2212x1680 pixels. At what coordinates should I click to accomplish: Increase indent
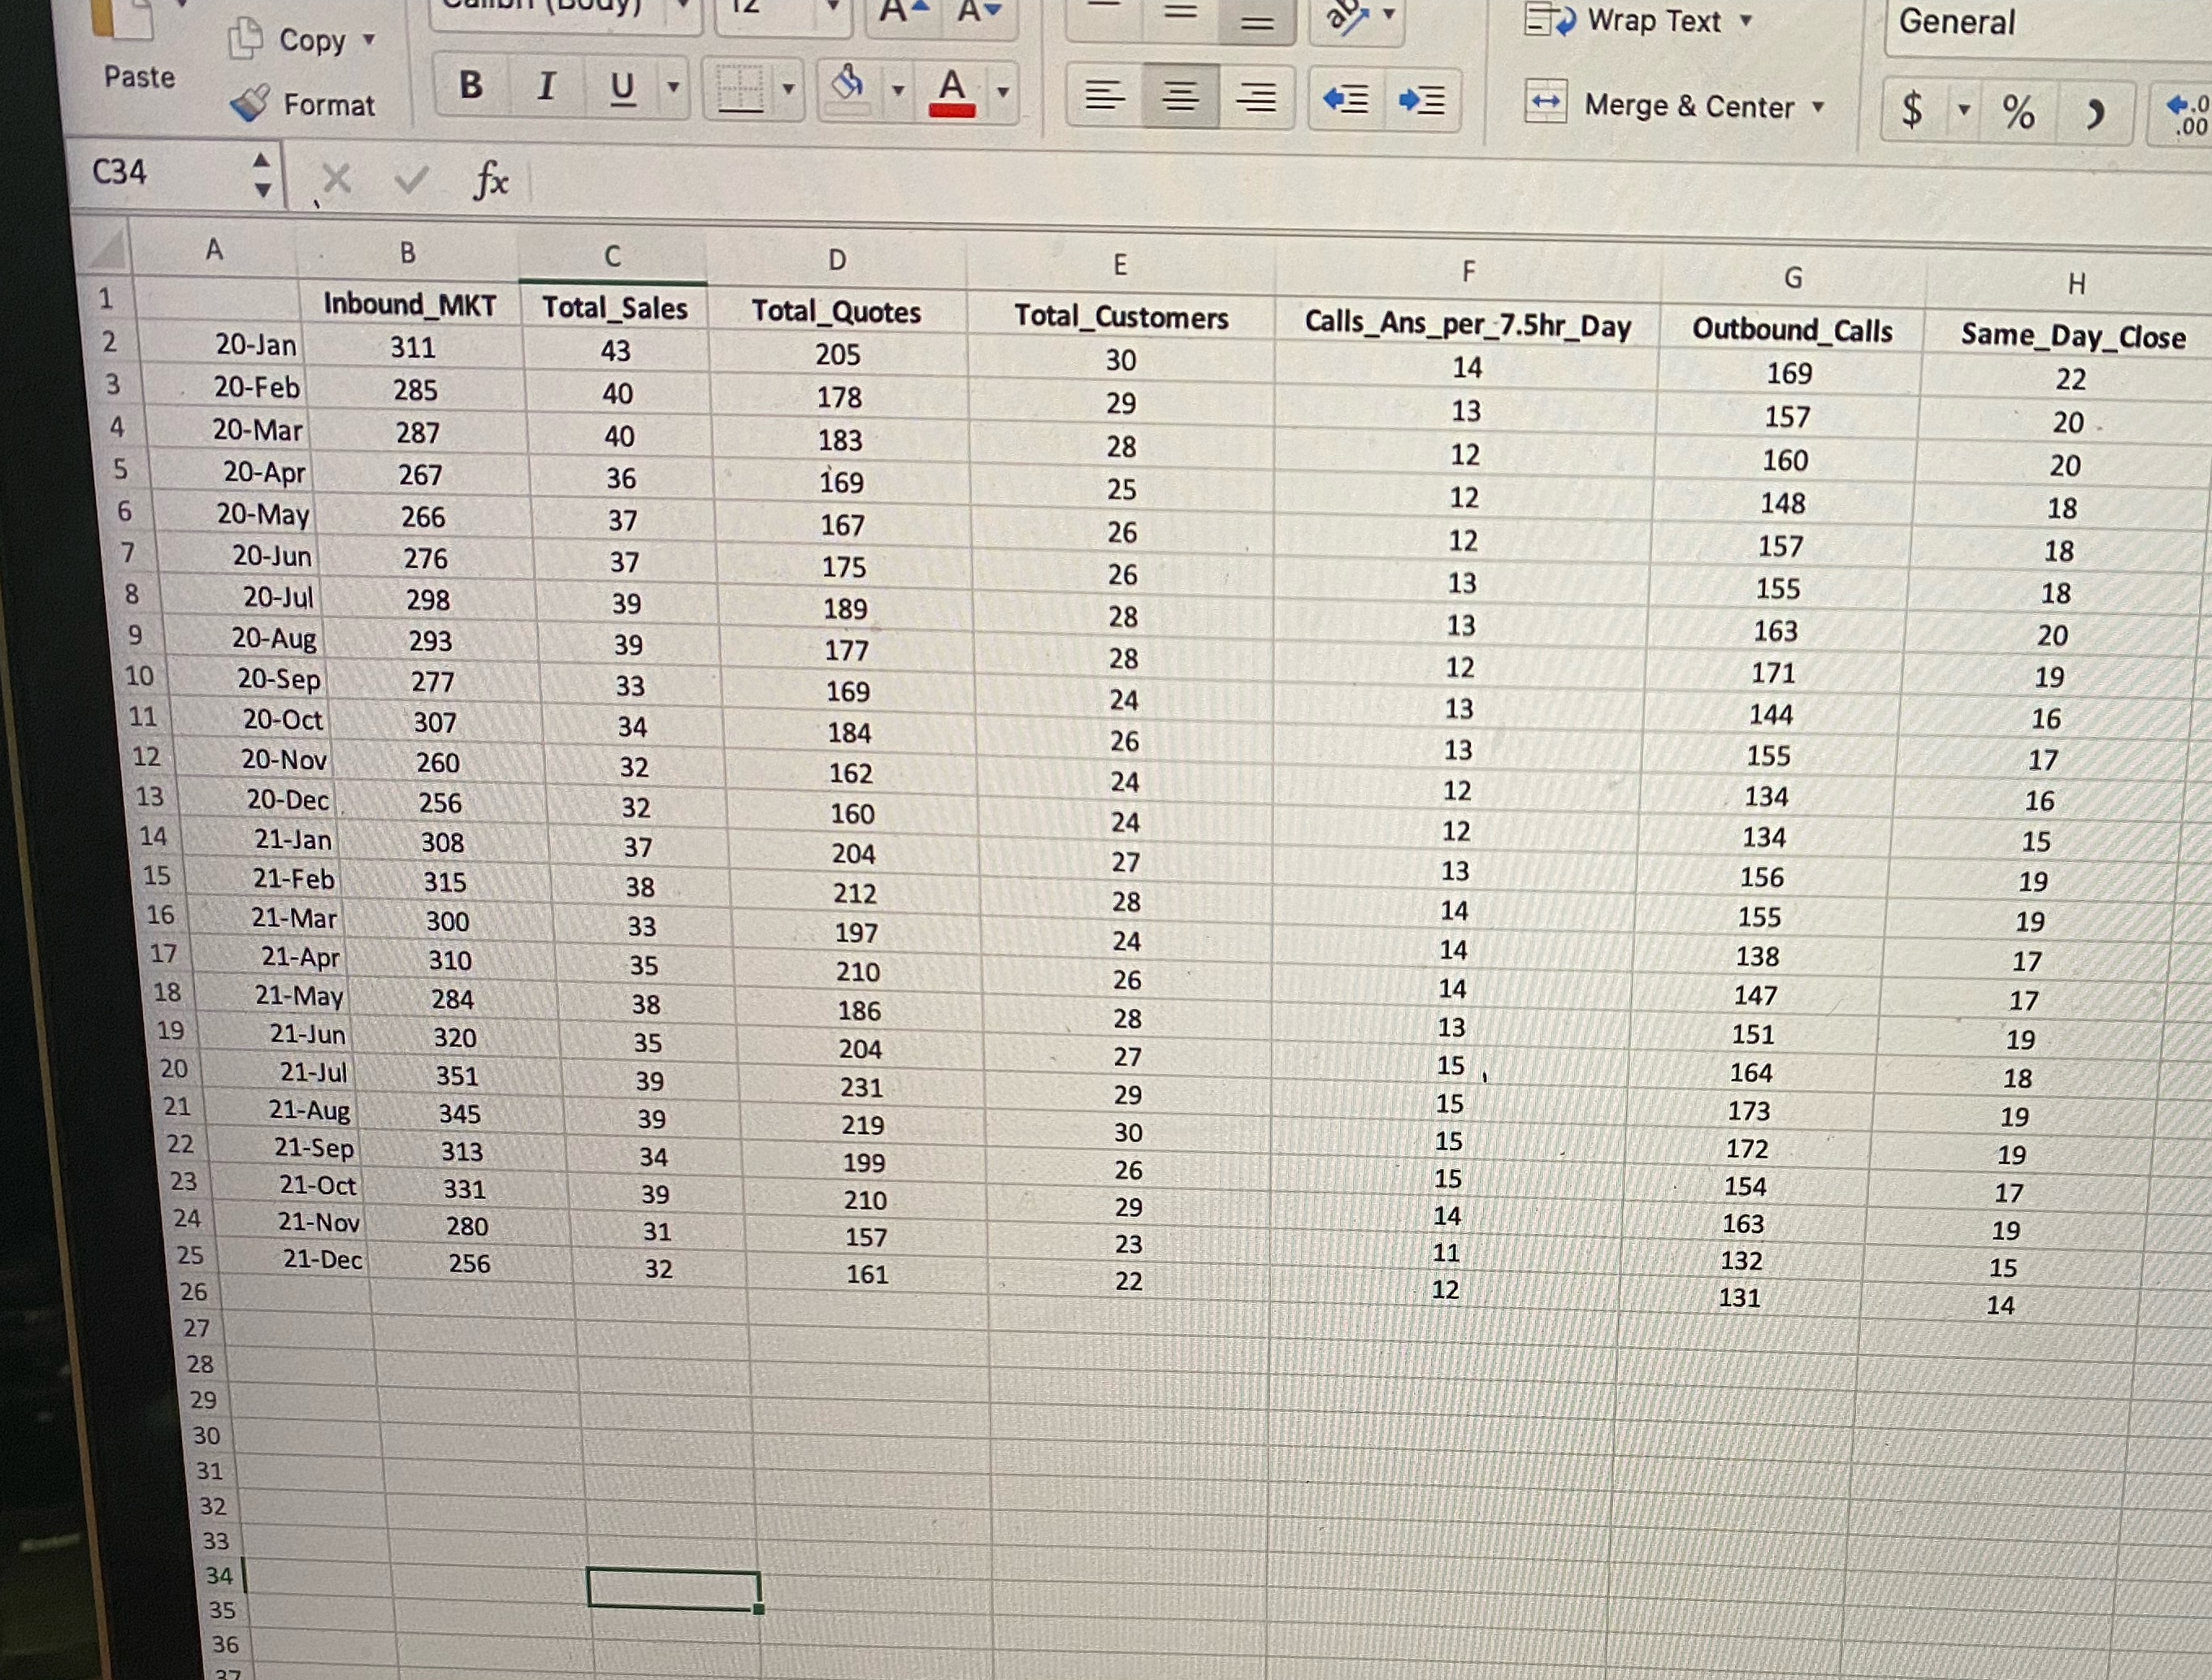tap(1421, 101)
